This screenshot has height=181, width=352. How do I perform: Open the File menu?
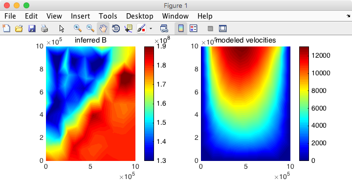(10, 16)
